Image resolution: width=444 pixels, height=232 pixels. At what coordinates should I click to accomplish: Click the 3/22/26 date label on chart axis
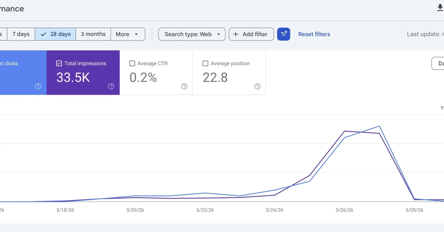tap(205, 210)
